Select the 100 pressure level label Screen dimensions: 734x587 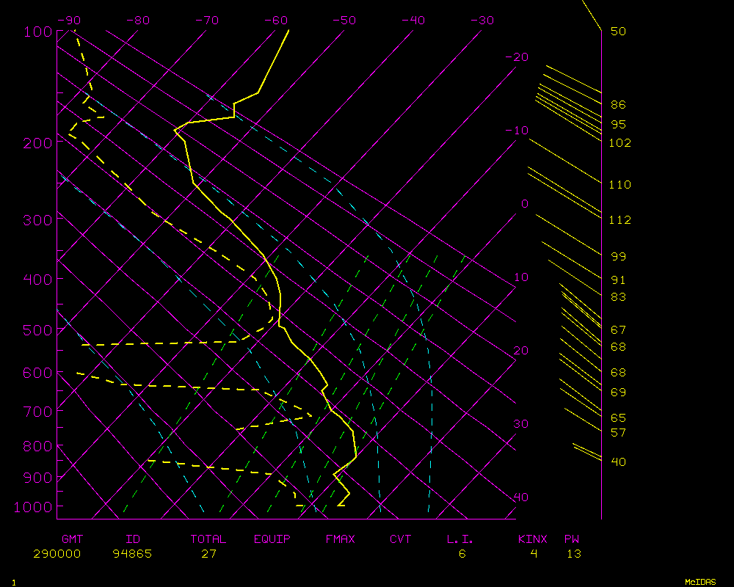tap(37, 32)
